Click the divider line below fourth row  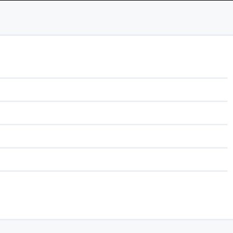click(114, 148)
